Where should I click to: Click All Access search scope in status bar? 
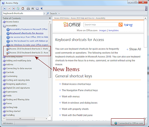click(x=8, y=123)
